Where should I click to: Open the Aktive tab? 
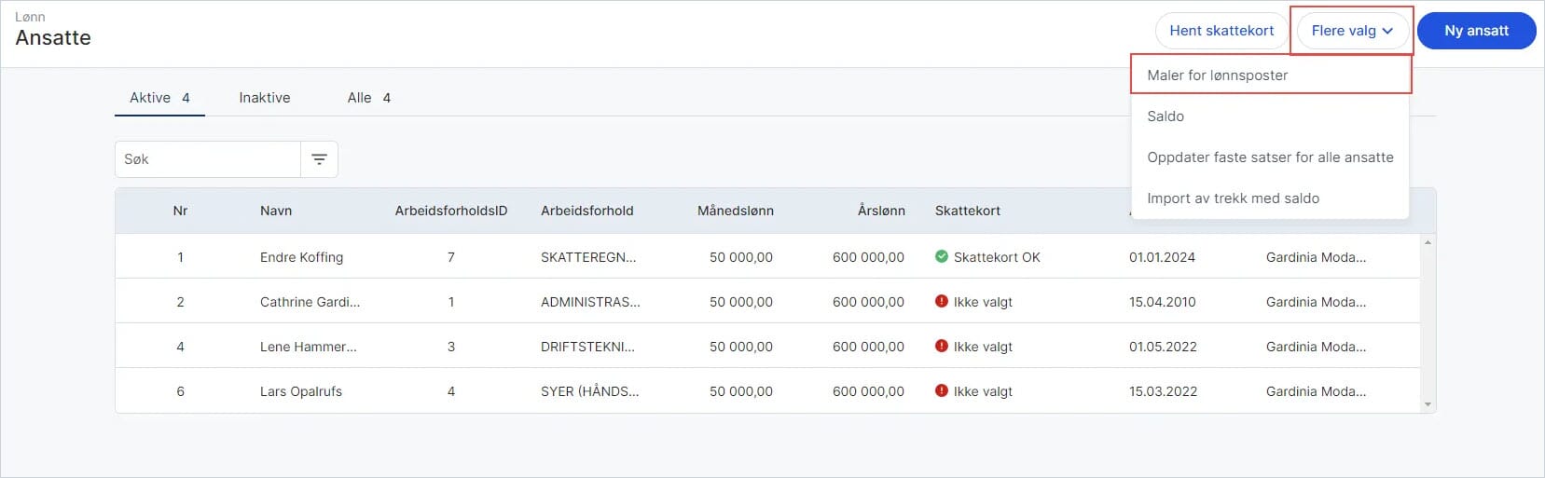click(159, 97)
